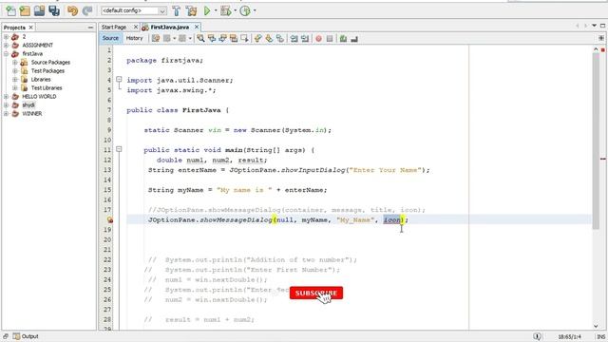Click the Open Project icon
608x342 pixels.
39,10
